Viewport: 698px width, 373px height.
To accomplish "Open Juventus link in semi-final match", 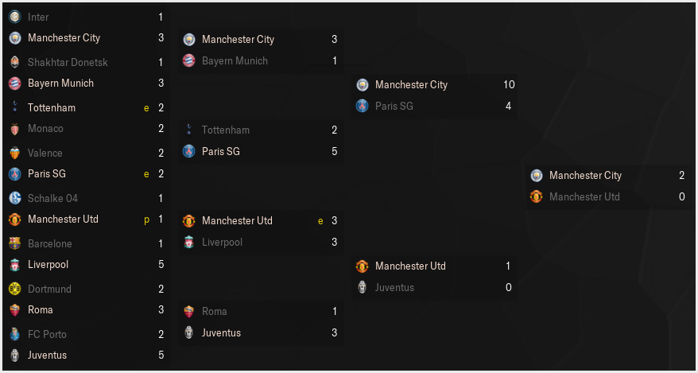I will pyautogui.click(x=394, y=288).
